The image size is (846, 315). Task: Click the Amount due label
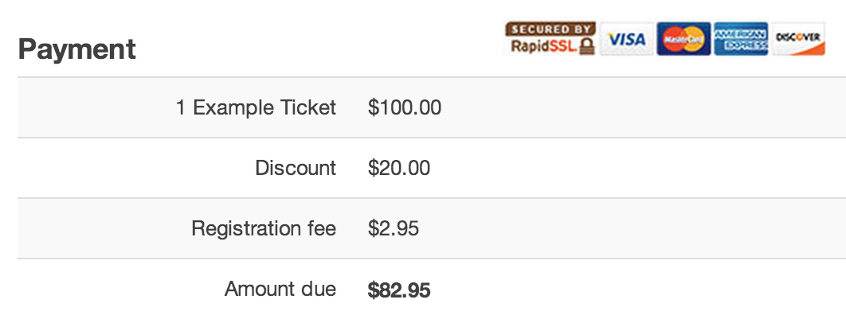(280, 290)
